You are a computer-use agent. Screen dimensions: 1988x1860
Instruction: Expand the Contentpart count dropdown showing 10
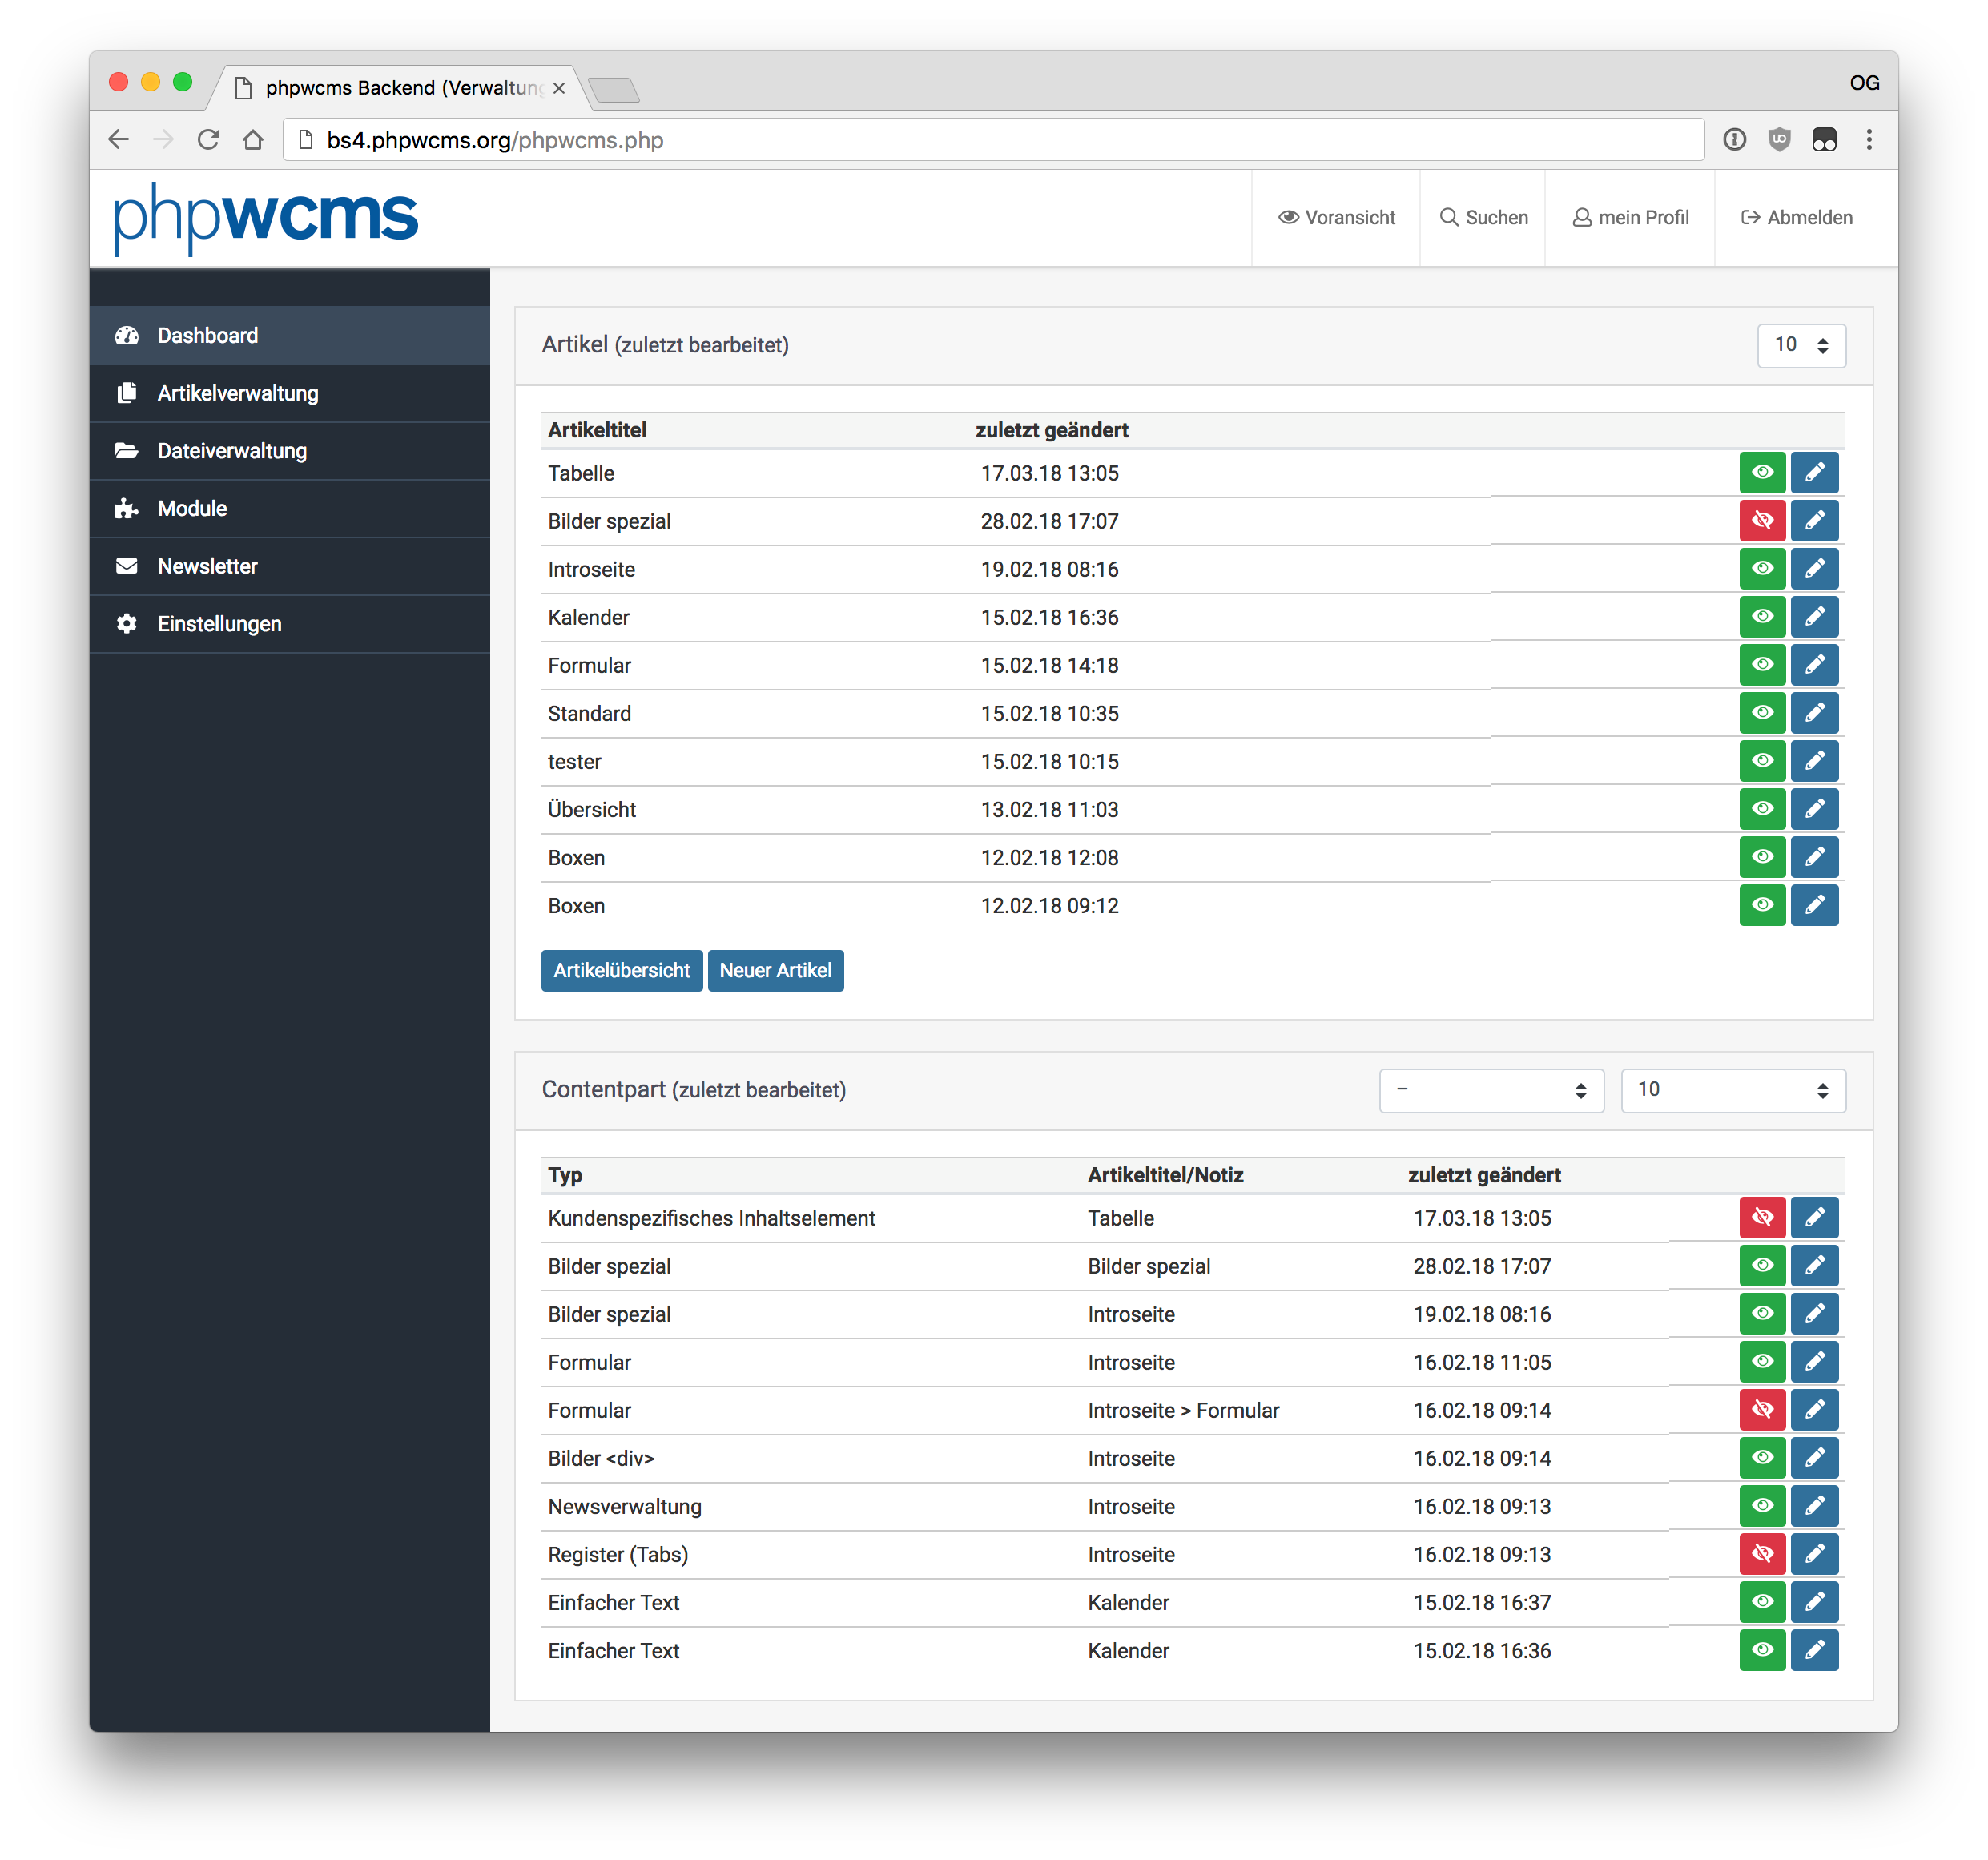(1732, 1090)
